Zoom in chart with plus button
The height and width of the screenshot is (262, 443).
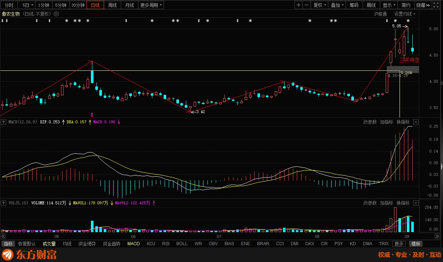pyautogui.click(x=299, y=5)
